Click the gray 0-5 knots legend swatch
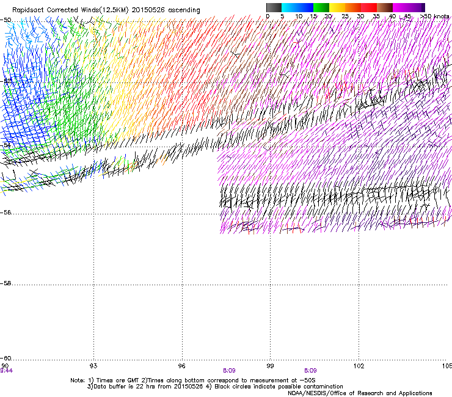Image resolution: width=452 pixels, height=397 pixels. click(x=274, y=7)
